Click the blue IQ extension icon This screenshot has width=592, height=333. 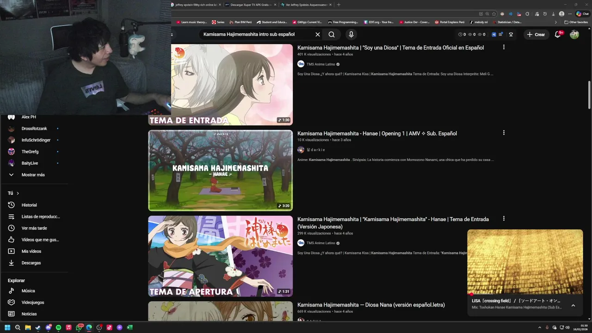[x=494, y=34]
